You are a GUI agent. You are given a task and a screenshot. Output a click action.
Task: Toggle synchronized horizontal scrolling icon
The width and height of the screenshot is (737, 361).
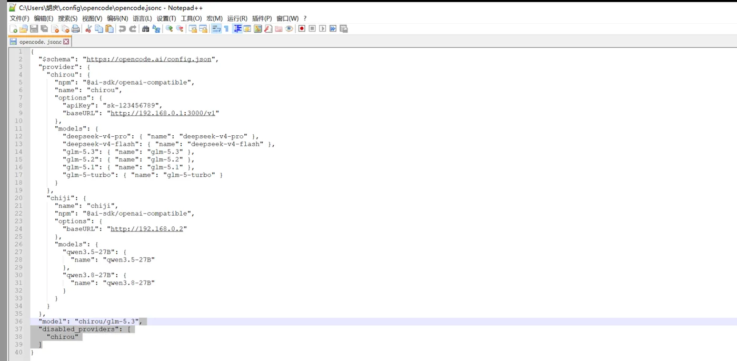[x=203, y=28]
